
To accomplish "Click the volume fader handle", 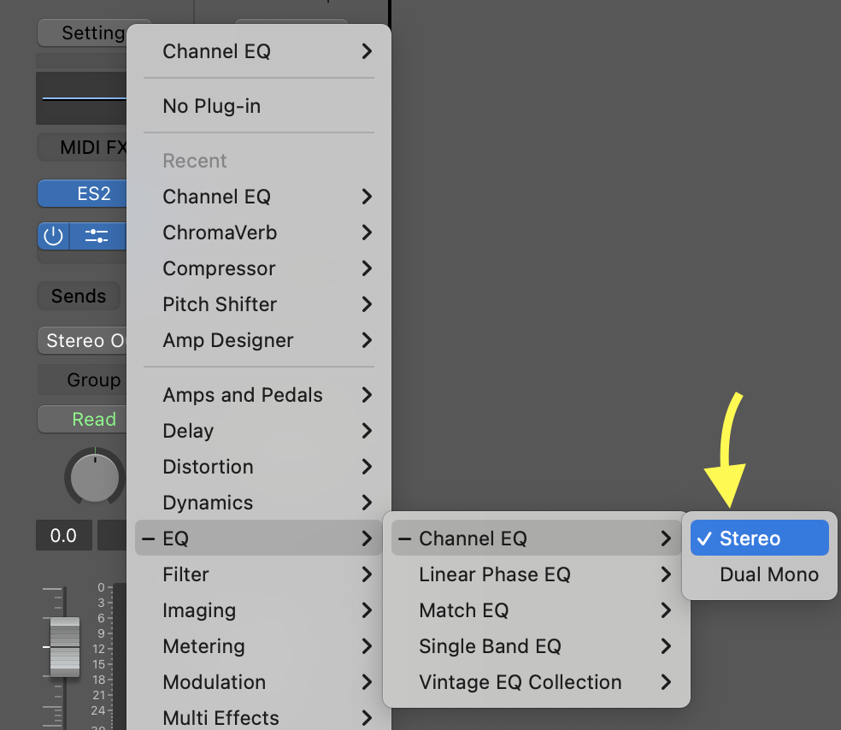I will (64, 646).
